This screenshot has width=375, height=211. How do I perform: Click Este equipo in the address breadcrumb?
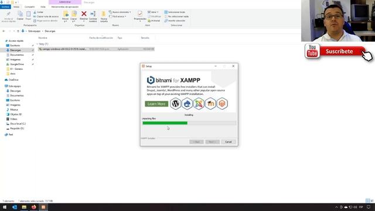point(35,31)
